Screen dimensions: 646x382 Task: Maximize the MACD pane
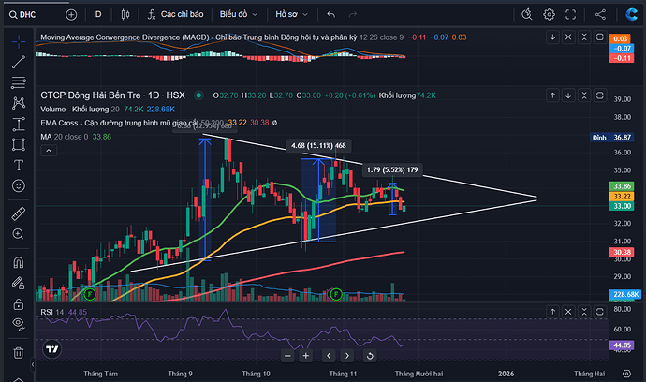pyautogui.click(x=600, y=37)
